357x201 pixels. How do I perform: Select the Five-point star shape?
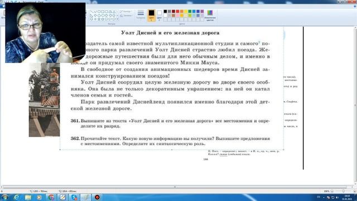pos(99,19)
